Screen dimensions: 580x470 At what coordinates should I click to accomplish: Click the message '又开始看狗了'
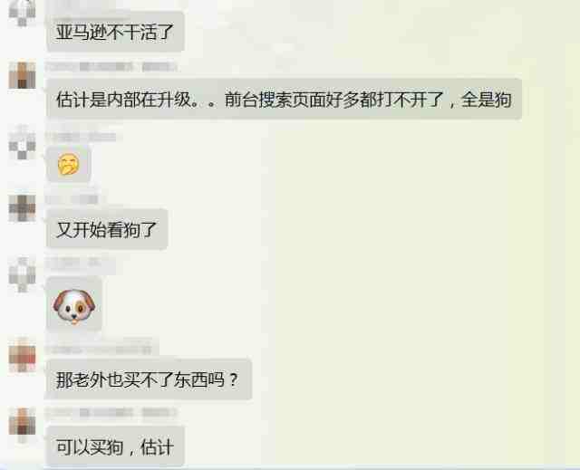[x=107, y=229]
